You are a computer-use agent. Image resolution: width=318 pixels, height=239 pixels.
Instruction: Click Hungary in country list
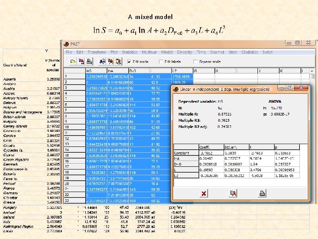[10, 208]
